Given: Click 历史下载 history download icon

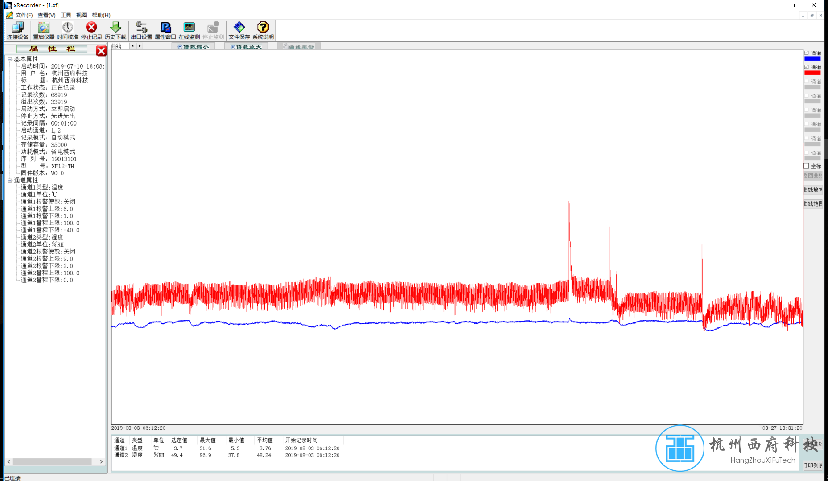Looking at the screenshot, I should pyautogui.click(x=115, y=30).
